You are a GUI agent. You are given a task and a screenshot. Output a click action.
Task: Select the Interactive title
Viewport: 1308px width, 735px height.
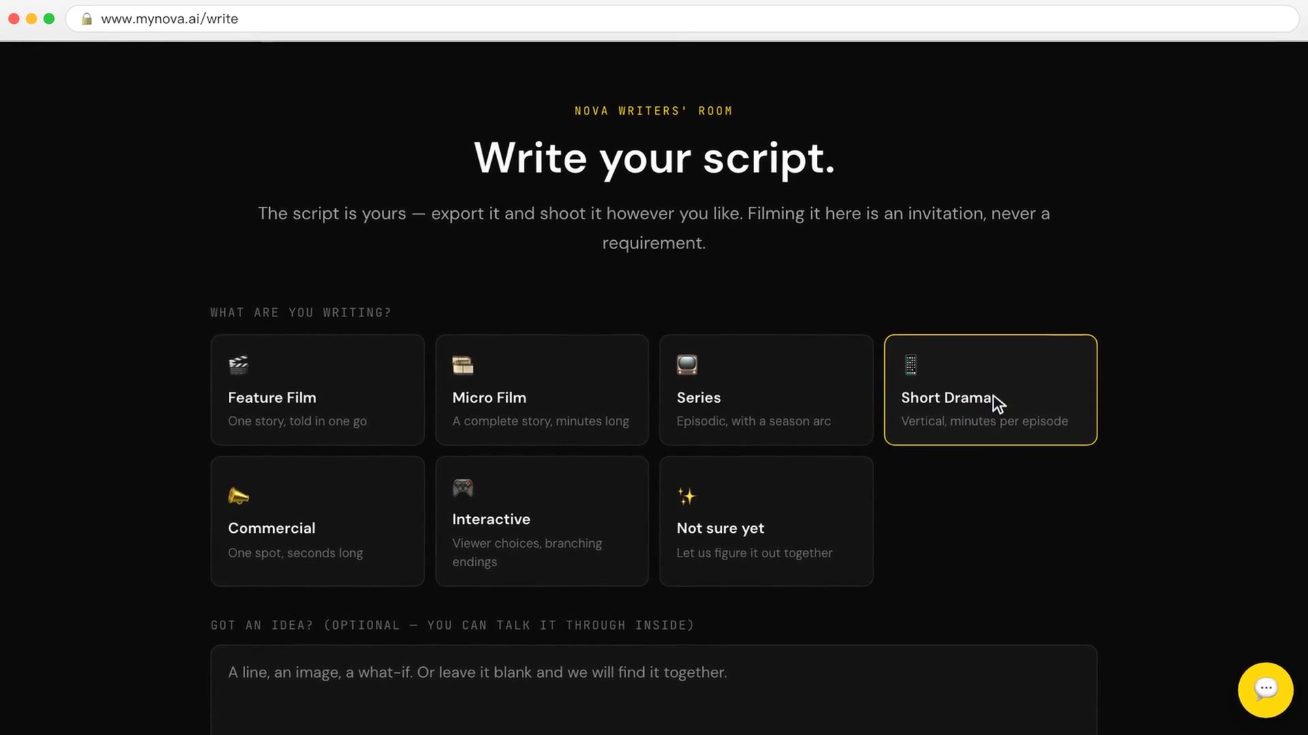(491, 519)
